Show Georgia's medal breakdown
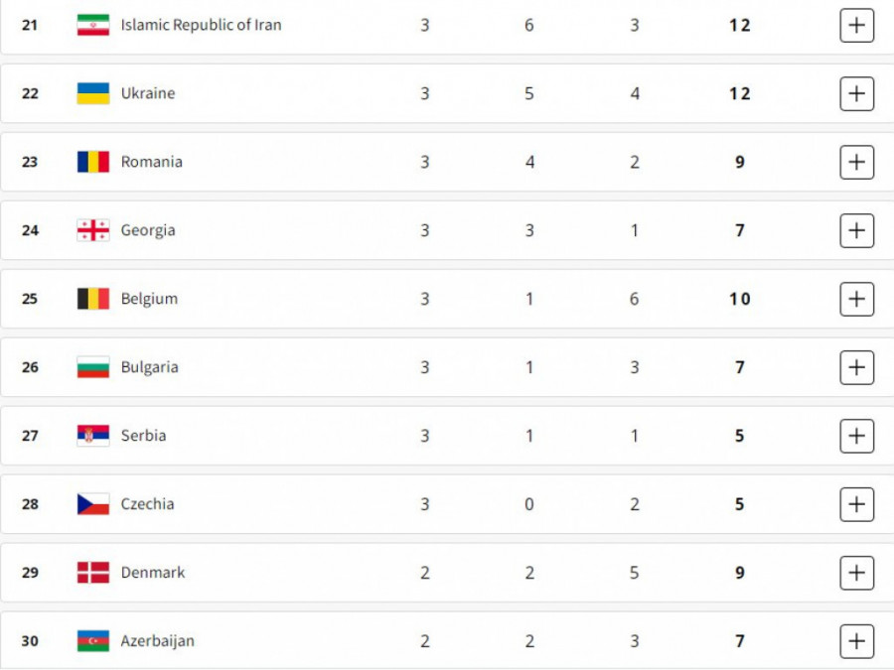 pyautogui.click(x=856, y=230)
